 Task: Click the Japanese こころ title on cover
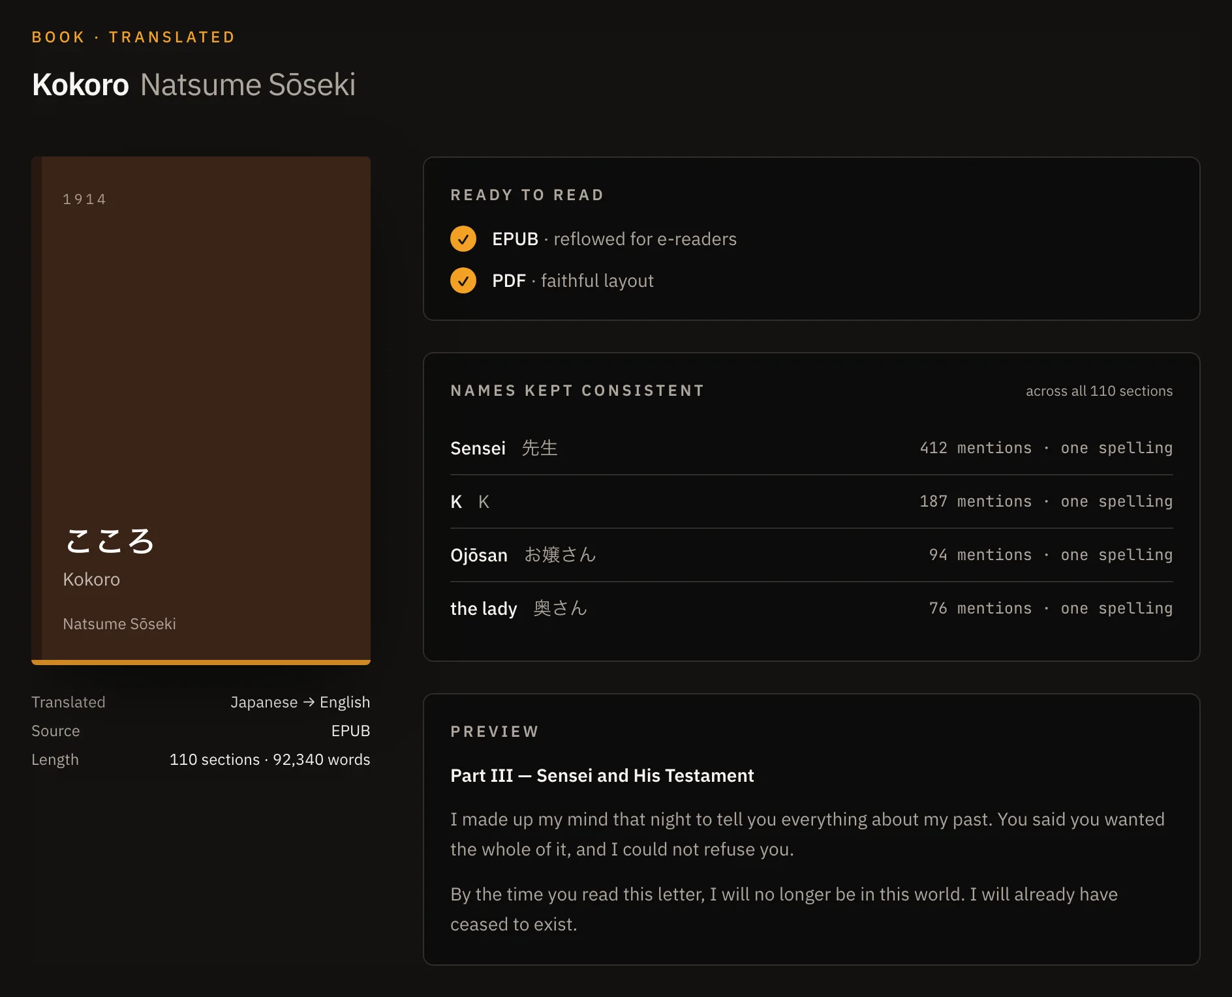[110, 541]
